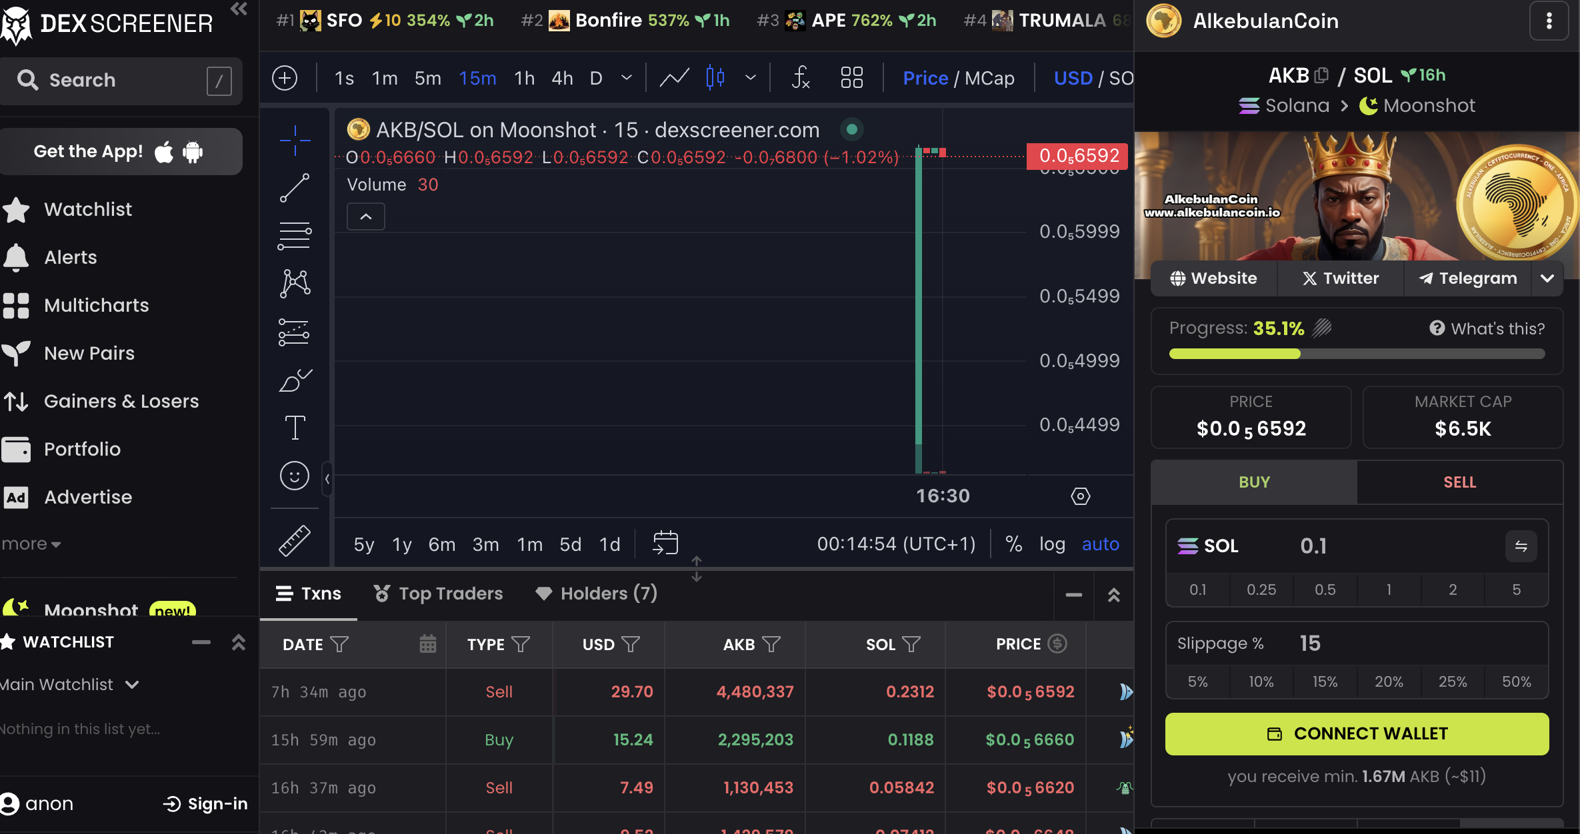
Task: Expand the timeframe dropdown after D
Action: point(627,78)
